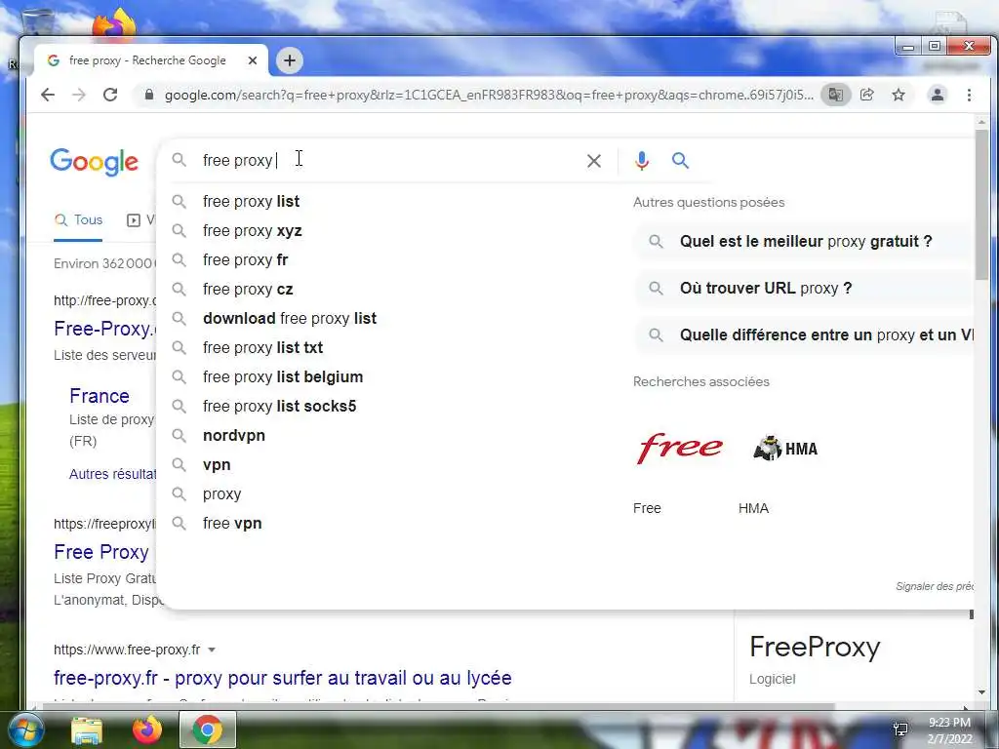Click Signaler des prédictions link
Image resolution: width=999 pixels, height=749 pixels.
pos(934,586)
